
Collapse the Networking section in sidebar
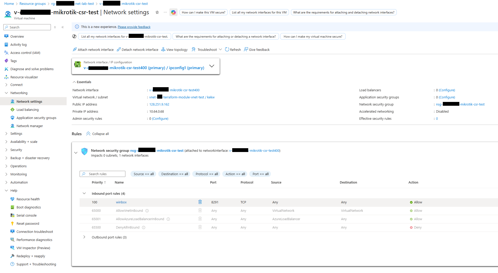pyautogui.click(x=6, y=93)
